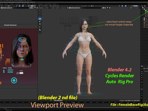
Task: Switch to the UV Editing workspace tab
Action: pyautogui.click(x=11, y=4)
